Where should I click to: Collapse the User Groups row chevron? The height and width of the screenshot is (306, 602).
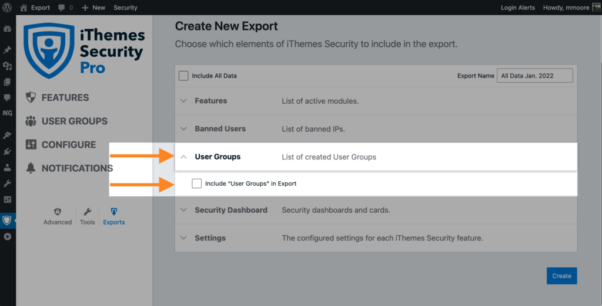(x=183, y=157)
